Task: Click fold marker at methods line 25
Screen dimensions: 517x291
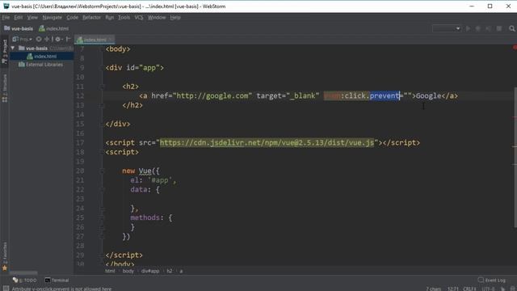Action: point(102,217)
